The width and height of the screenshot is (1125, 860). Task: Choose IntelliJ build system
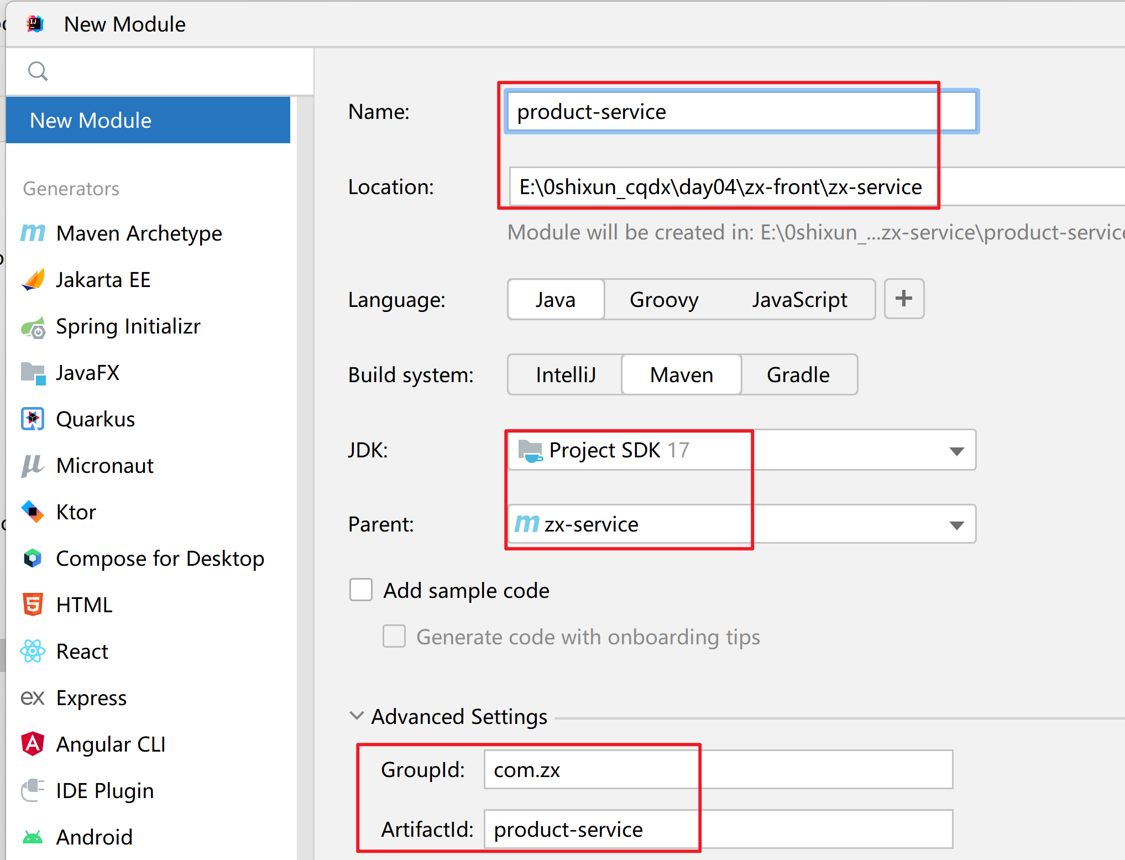pyautogui.click(x=566, y=375)
